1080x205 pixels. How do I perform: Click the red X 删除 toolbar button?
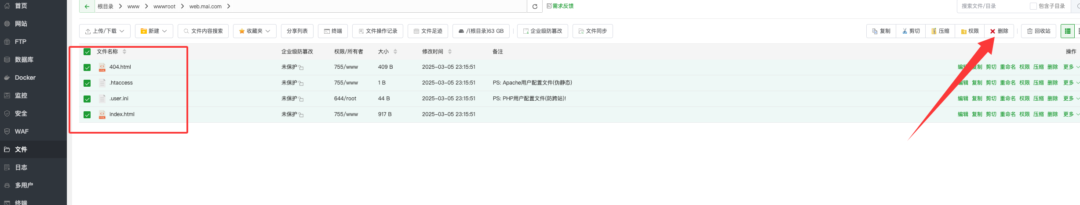click(999, 31)
